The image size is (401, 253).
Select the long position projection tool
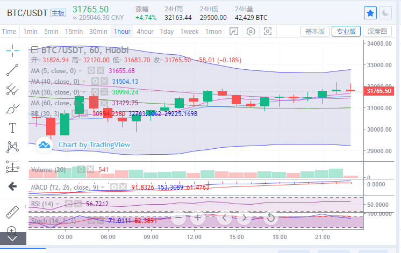pos(12,167)
